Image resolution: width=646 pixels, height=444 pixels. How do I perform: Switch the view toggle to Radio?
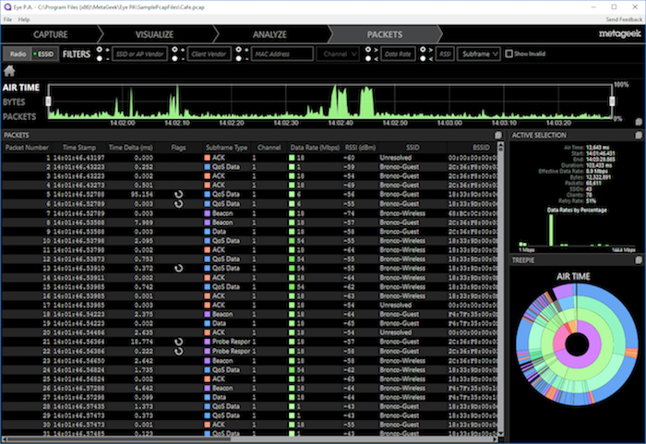[18, 54]
